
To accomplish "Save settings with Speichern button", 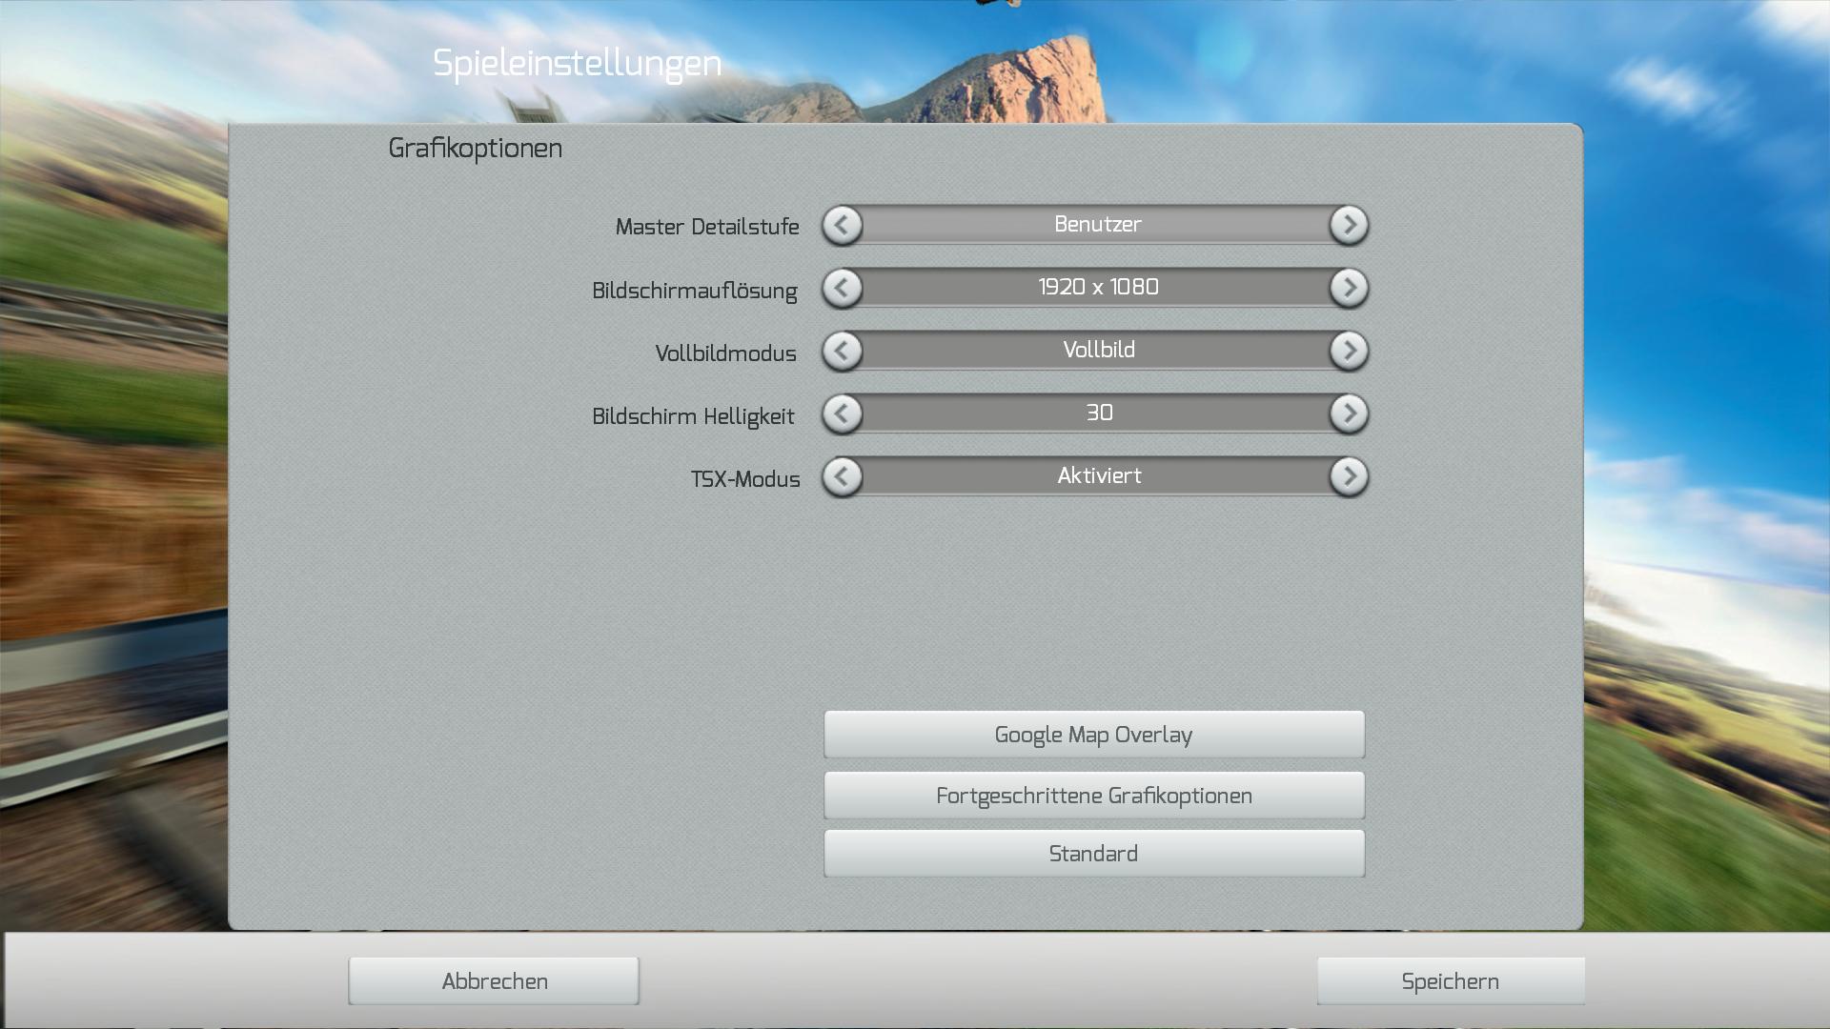I will pyautogui.click(x=1450, y=981).
